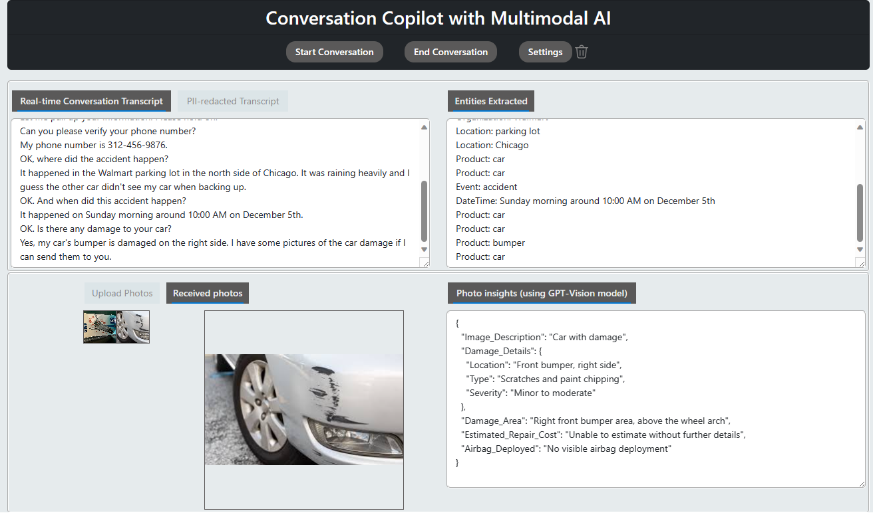Screen dimensions: 873x513
Task: Click transcript scrollbar up arrow
Action: pos(425,127)
